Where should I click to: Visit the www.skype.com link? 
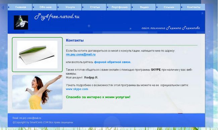click(x=77, y=89)
